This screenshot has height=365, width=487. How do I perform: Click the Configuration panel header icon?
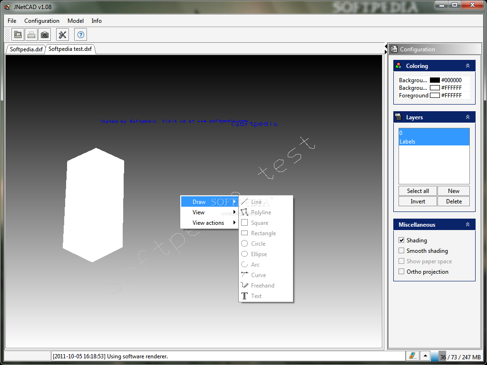[394, 49]
